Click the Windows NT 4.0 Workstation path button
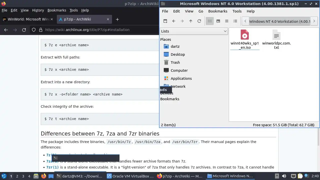 280,21
